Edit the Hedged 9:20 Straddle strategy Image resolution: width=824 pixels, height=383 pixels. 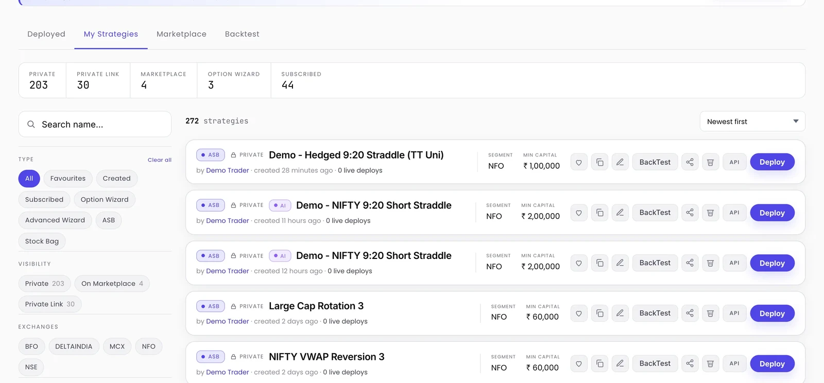(x=620, y=162)
